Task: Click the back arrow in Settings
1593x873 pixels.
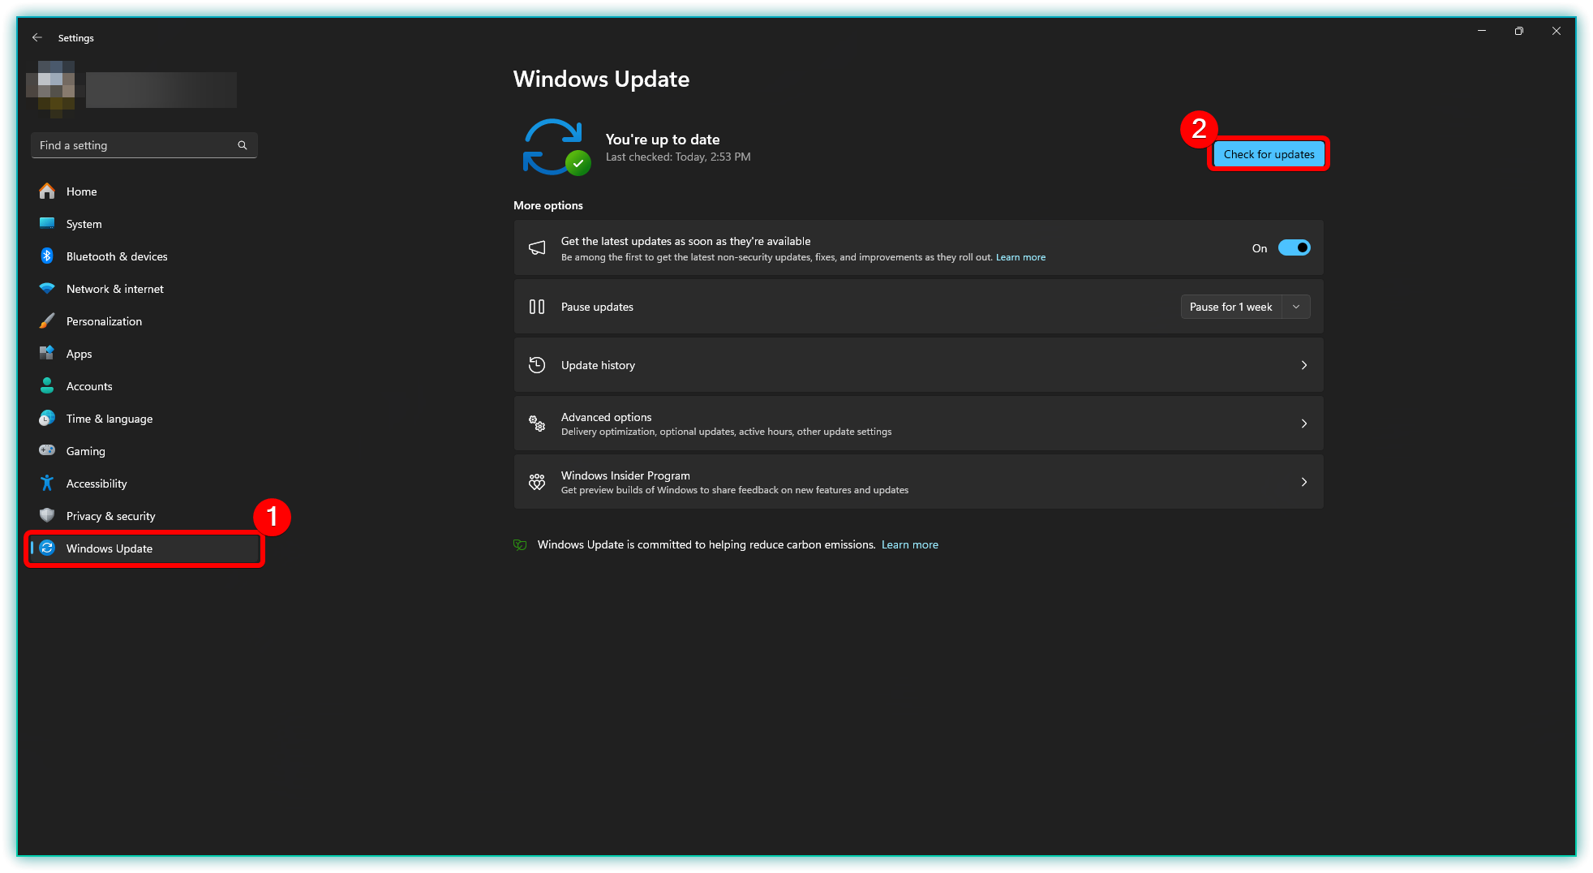Action: 37,37
